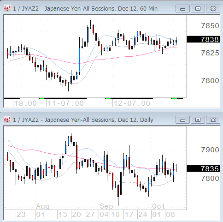Image resolution: width=223 pixels, height=222 pixels.
Task: Click the 7800 label on Daily chart
Action: tap(210, 179)
